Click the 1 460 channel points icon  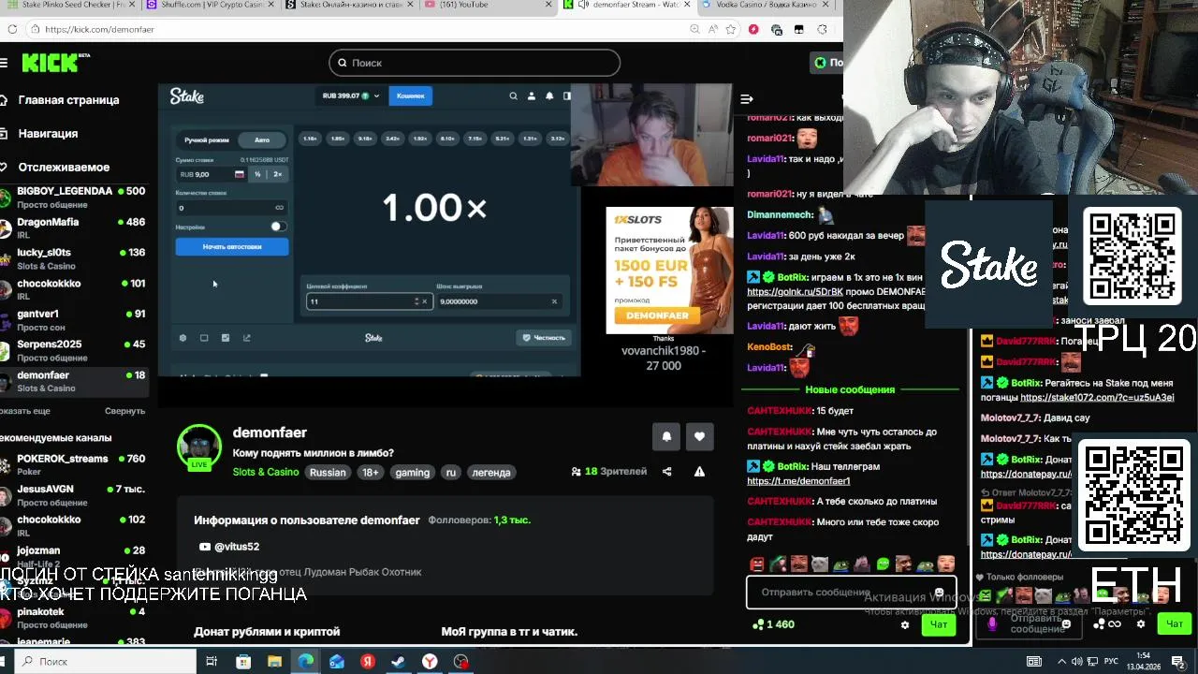[x=759, y=624]
